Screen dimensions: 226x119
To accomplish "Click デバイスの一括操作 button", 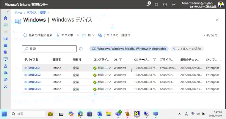I will [x=114, y=35].
